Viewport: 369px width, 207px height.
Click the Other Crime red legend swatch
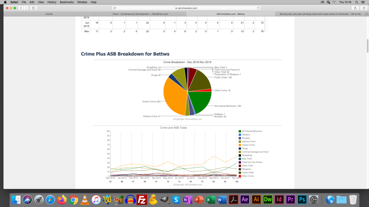pyautogui.click(x=240, y=176)
